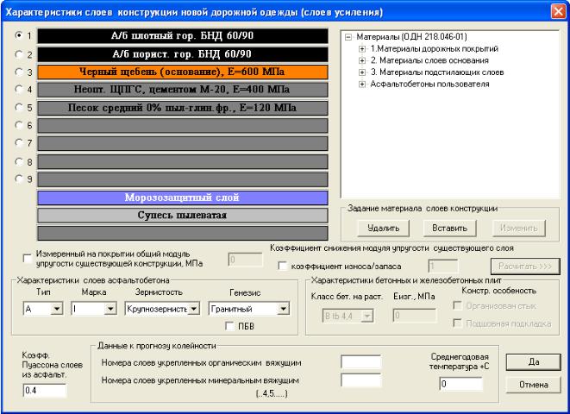This screenshot has height=414, width=570.
Task: Click the 'Удалить' button
Action: click(383, 229)
